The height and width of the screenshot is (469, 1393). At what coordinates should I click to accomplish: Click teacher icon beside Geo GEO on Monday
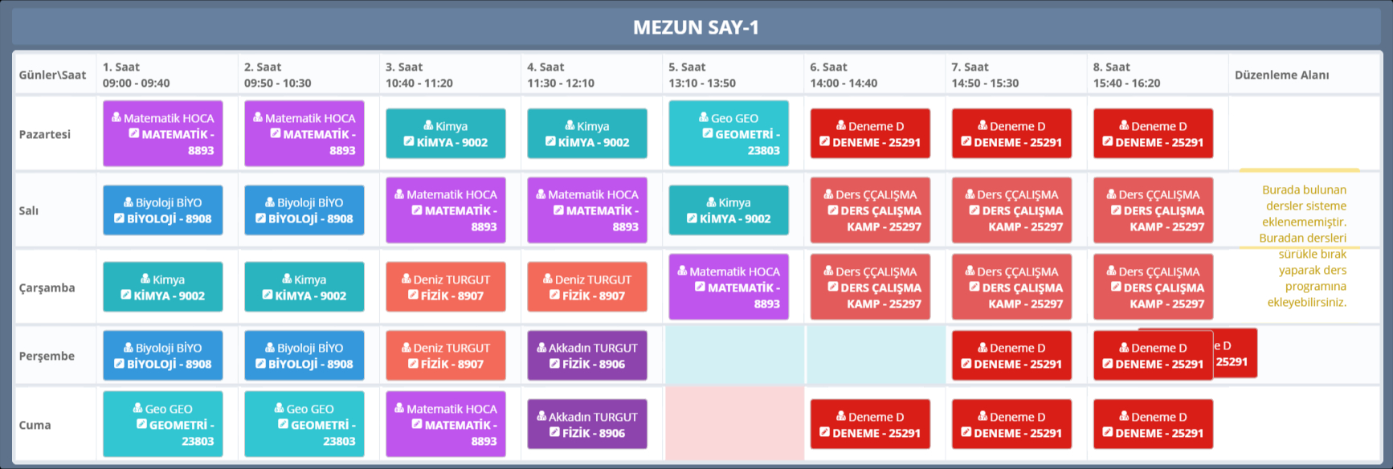(704, 118)
